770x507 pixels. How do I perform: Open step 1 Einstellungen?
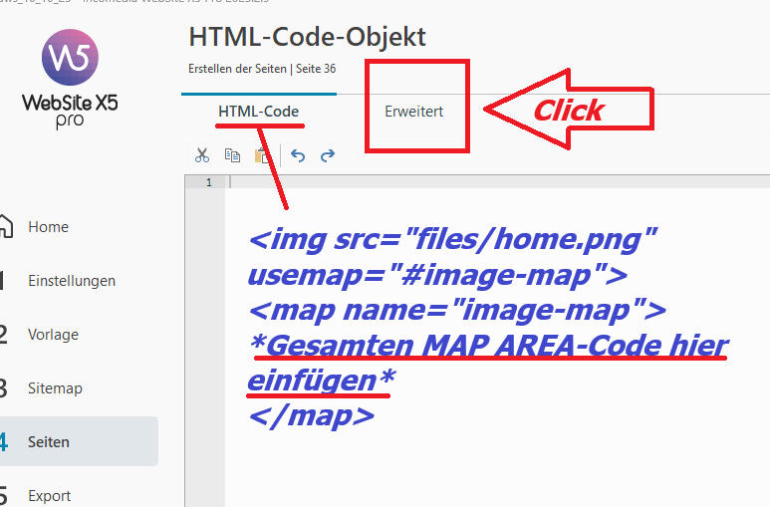pos(71,281)
